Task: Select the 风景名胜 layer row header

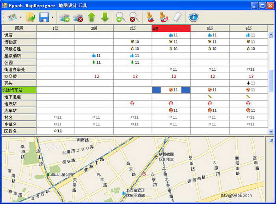Action: click(x=19, y=49)
